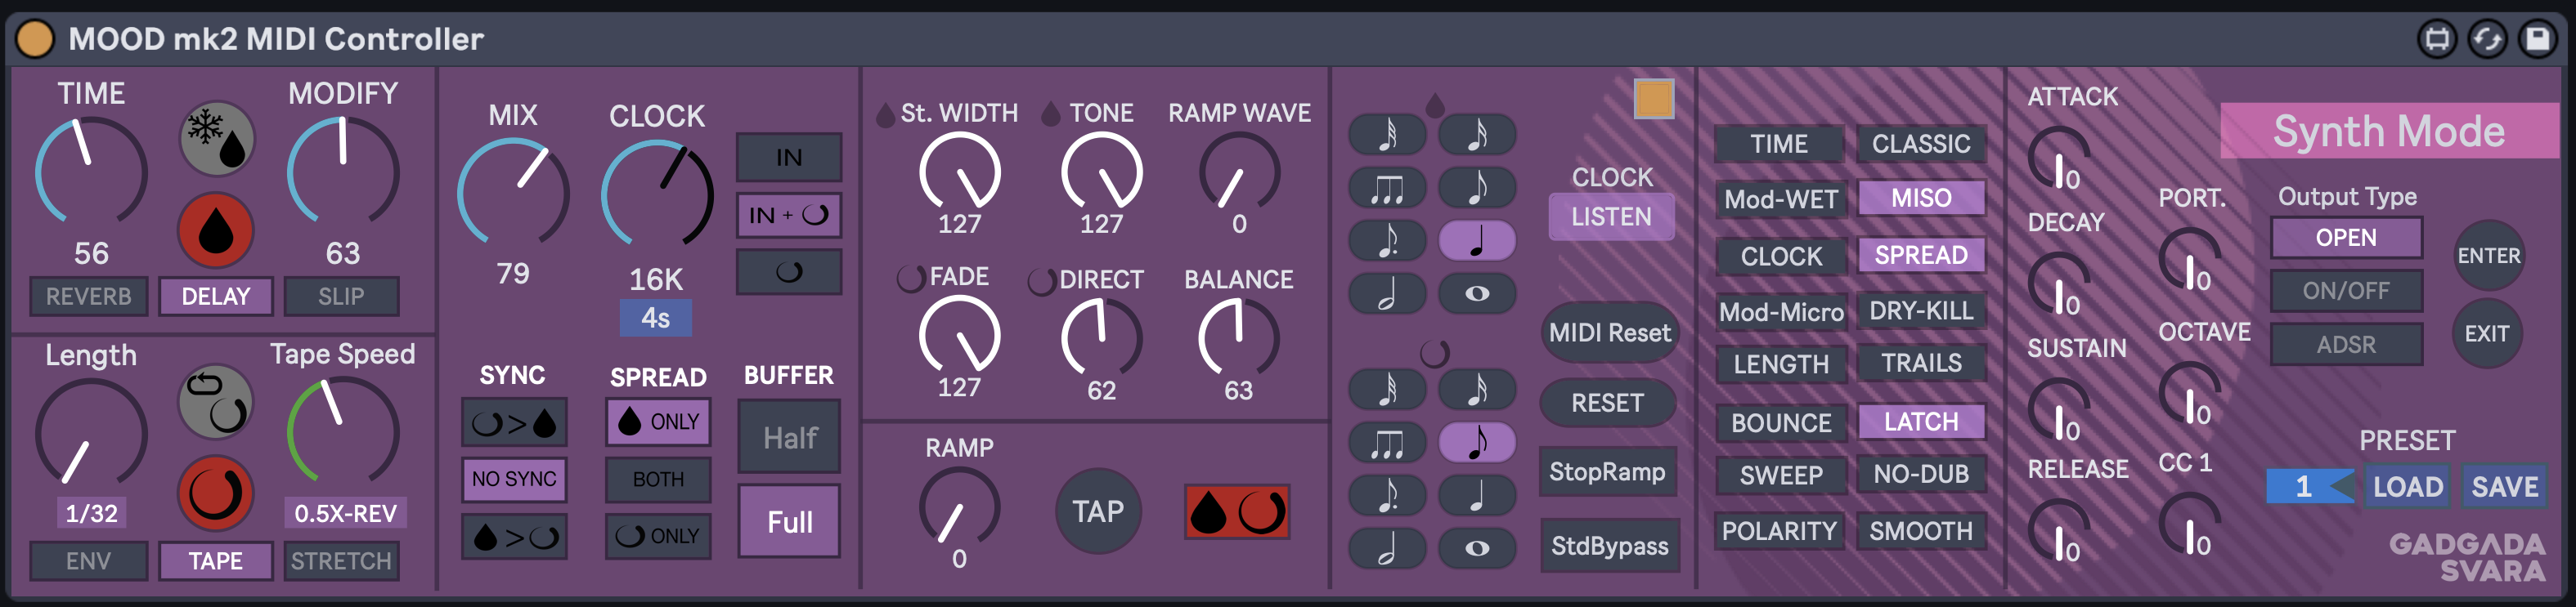Click the gray overdub loop icon below MODIFY
This screenshot has width=2576, height=607.
tap(215, 401)
